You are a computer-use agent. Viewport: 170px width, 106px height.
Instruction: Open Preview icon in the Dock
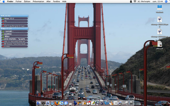tap(120, 103)
